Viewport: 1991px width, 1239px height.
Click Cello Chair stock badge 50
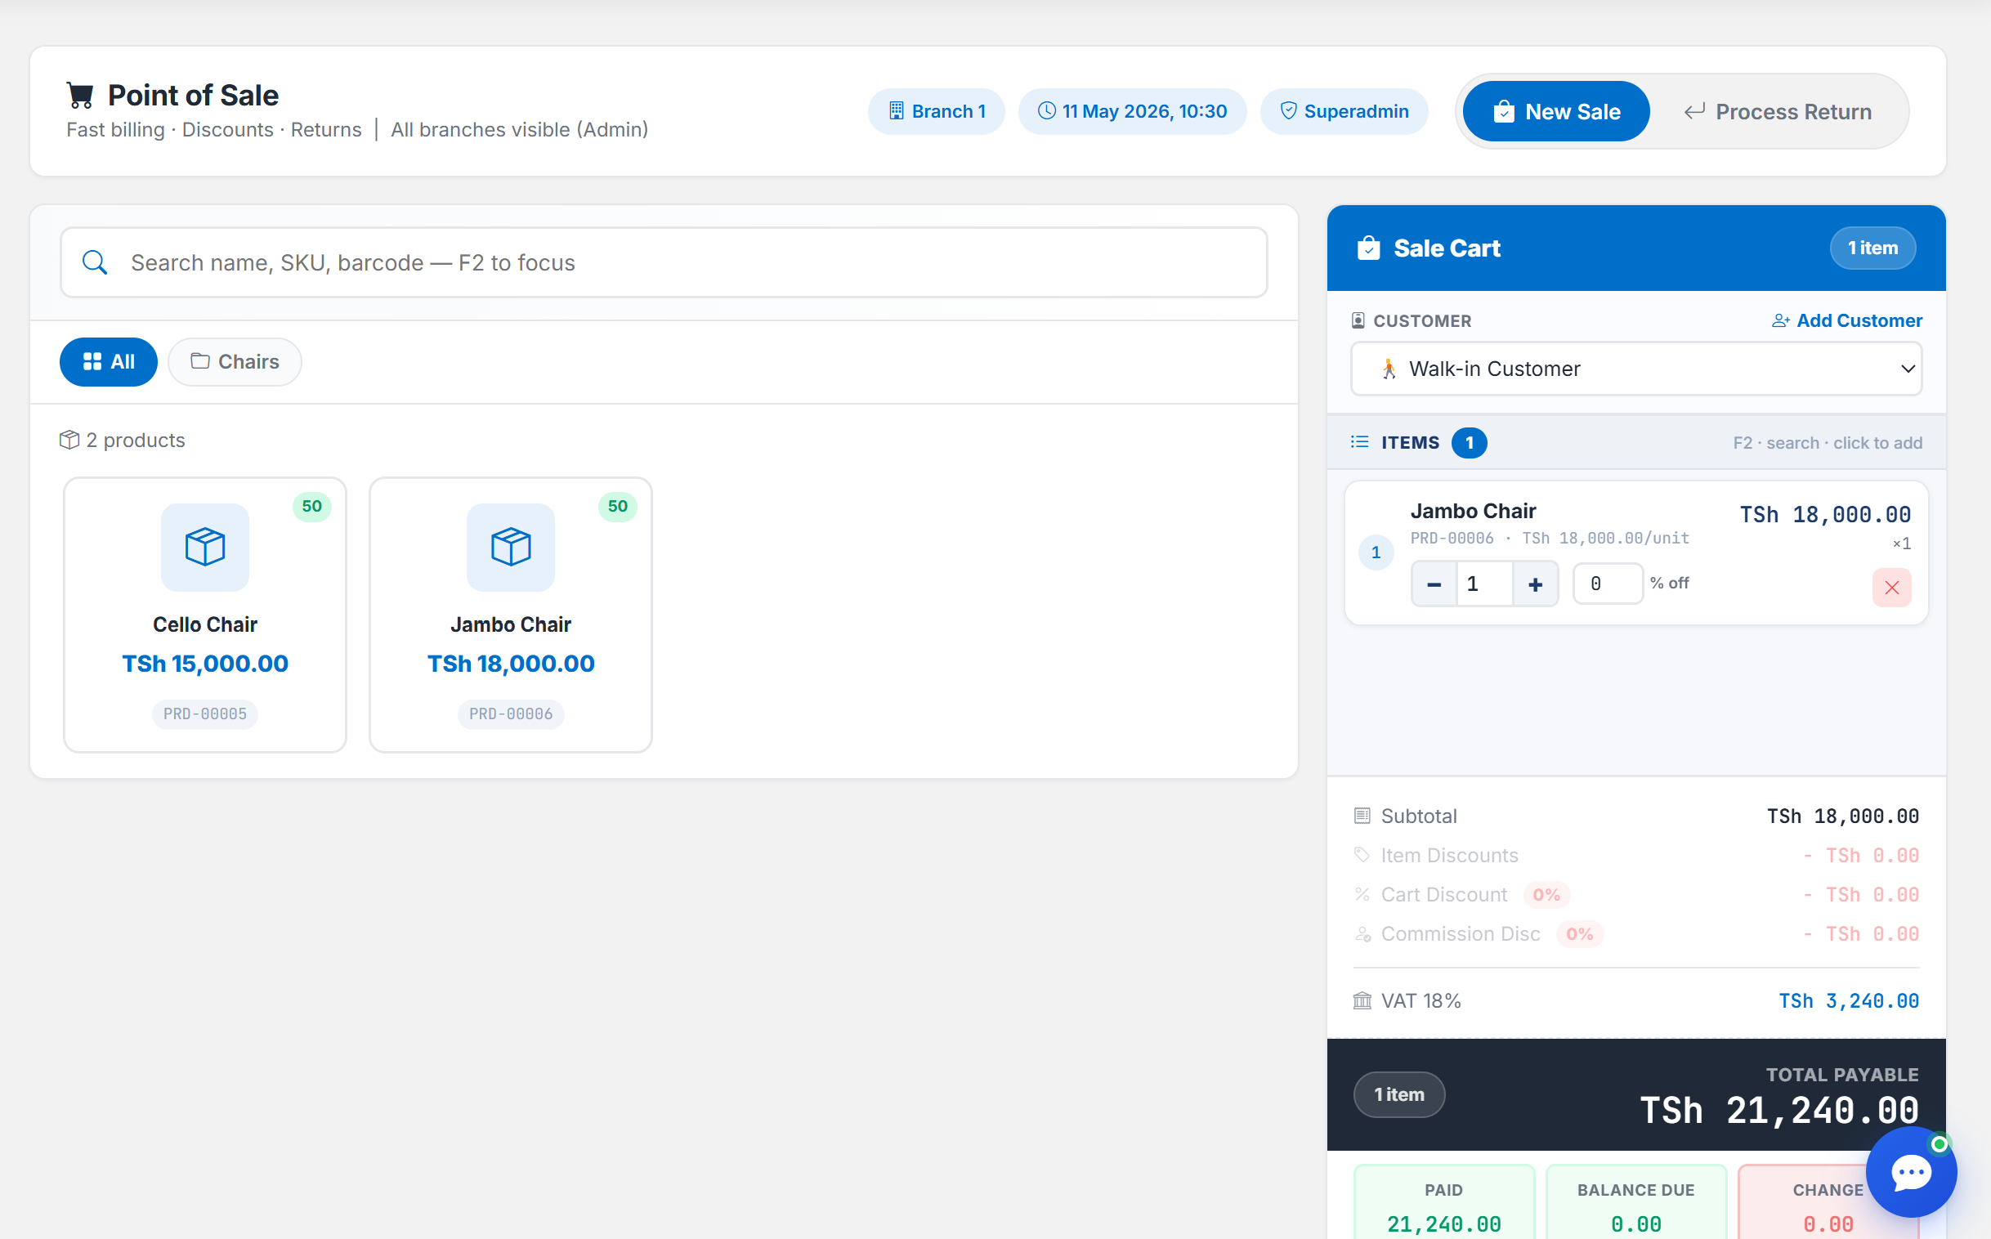click(311, 507)
